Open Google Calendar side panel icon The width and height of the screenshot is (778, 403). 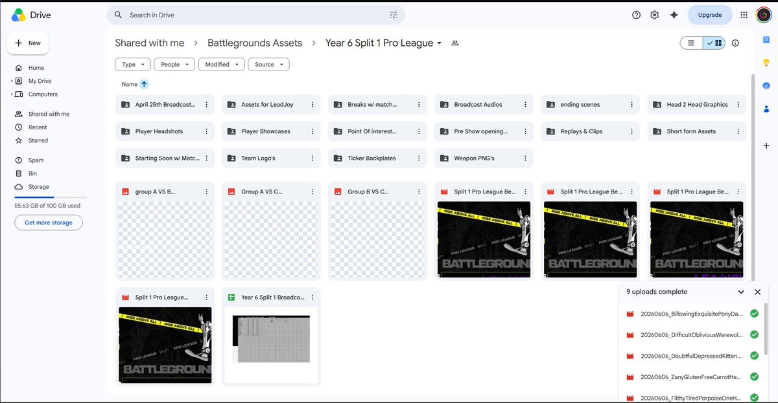[766, 39]
